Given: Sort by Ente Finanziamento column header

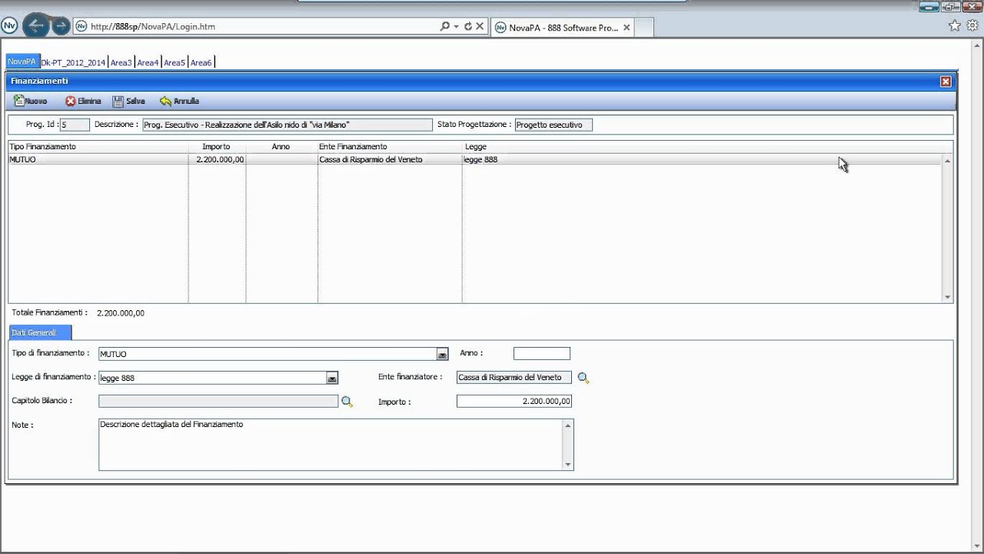Looking at the screenshot, I should click(x=389, y=146).
